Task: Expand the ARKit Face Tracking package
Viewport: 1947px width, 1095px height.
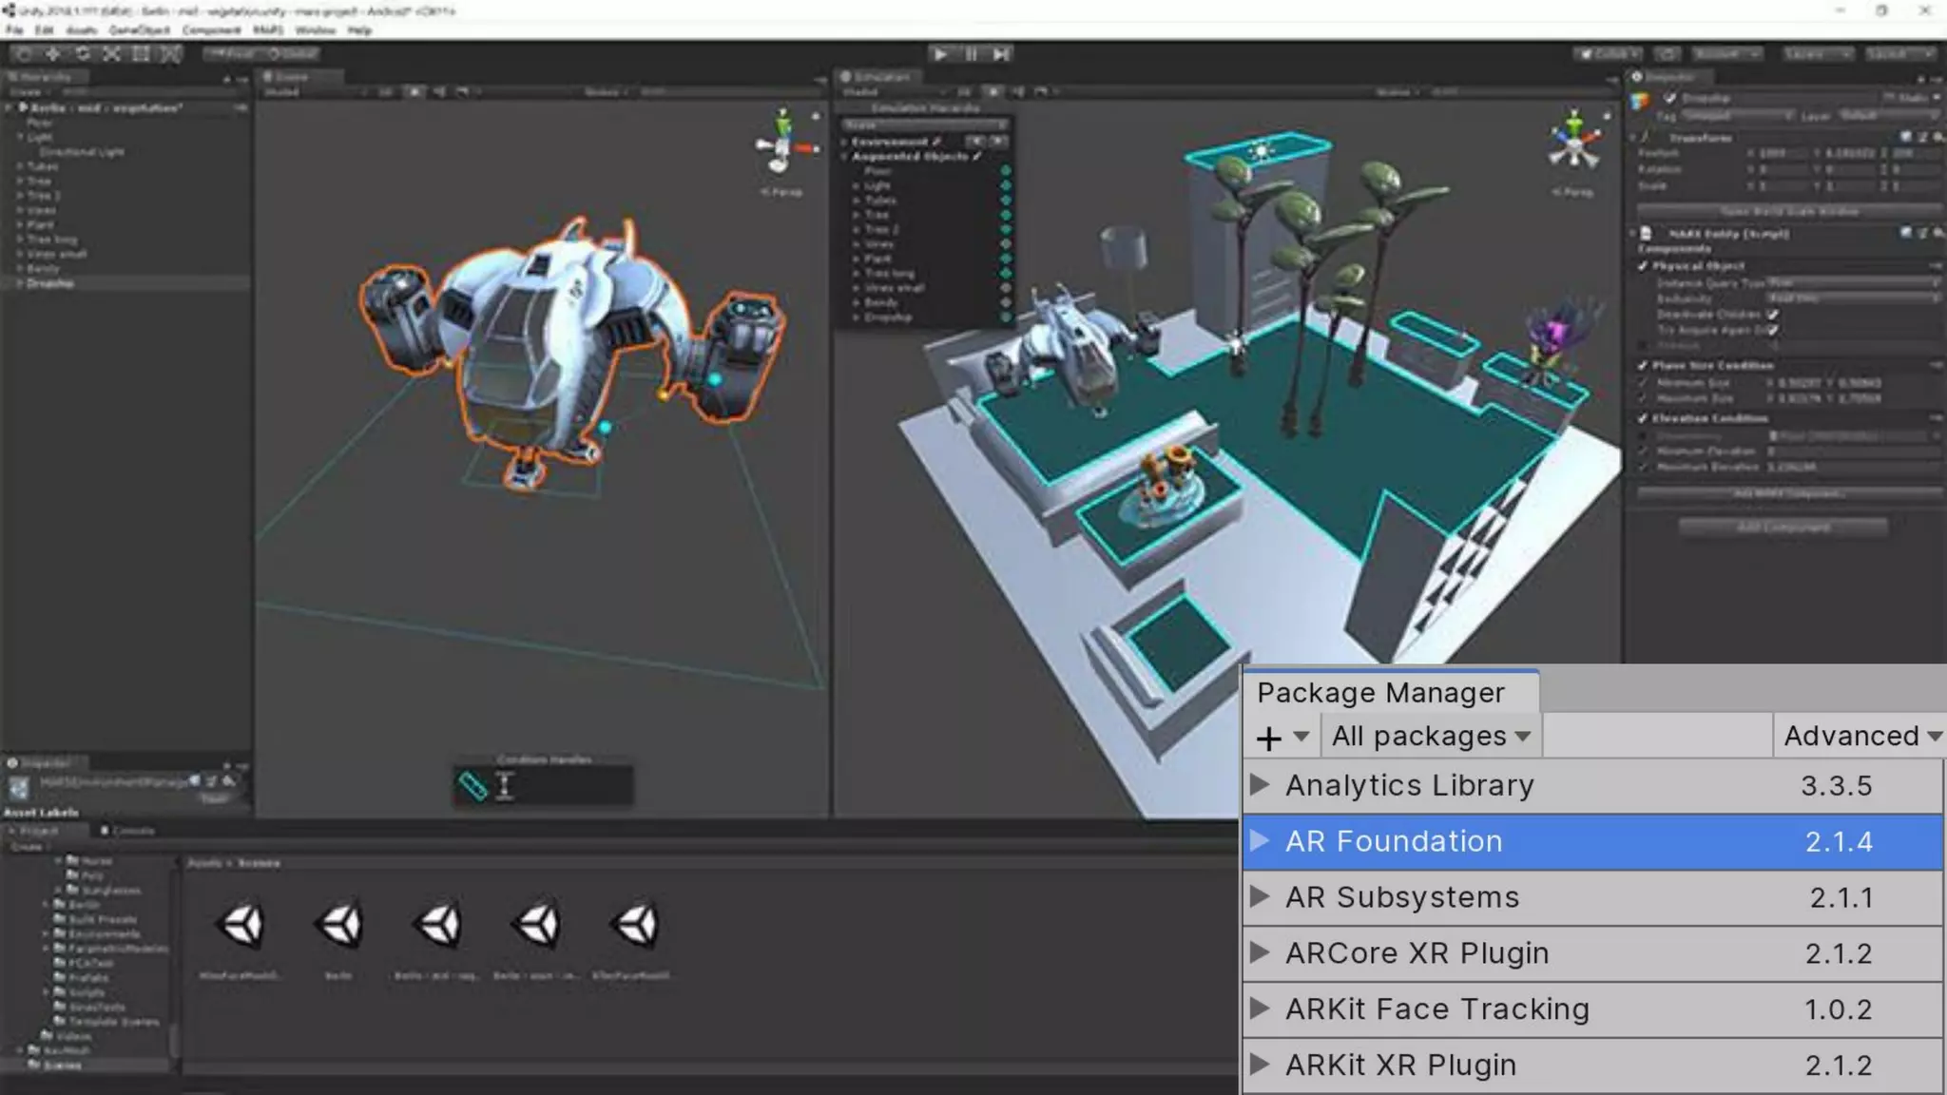Action: pos(1260,1009)
